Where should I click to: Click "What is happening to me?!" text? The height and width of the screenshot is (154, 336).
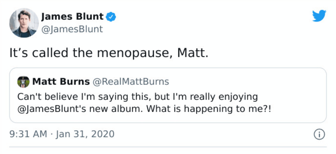[x=209, y=109]
